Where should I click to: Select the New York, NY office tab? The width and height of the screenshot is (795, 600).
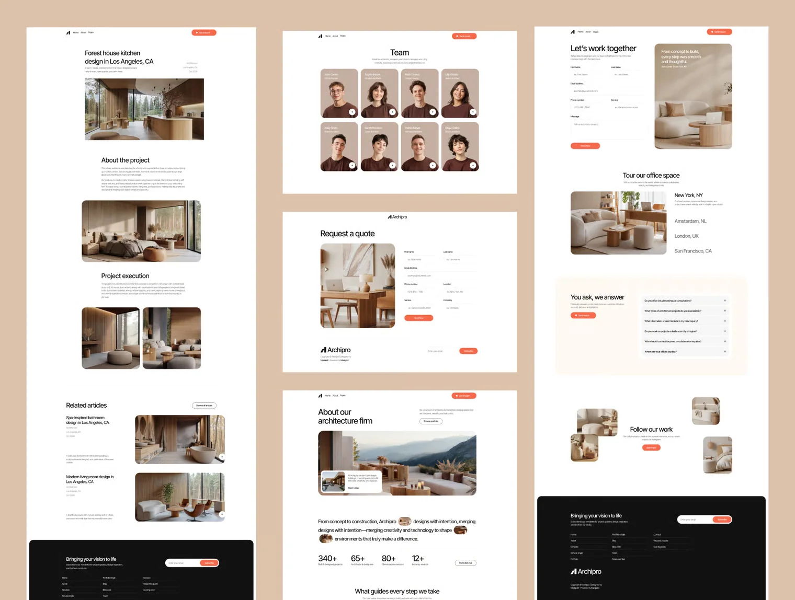689,195
